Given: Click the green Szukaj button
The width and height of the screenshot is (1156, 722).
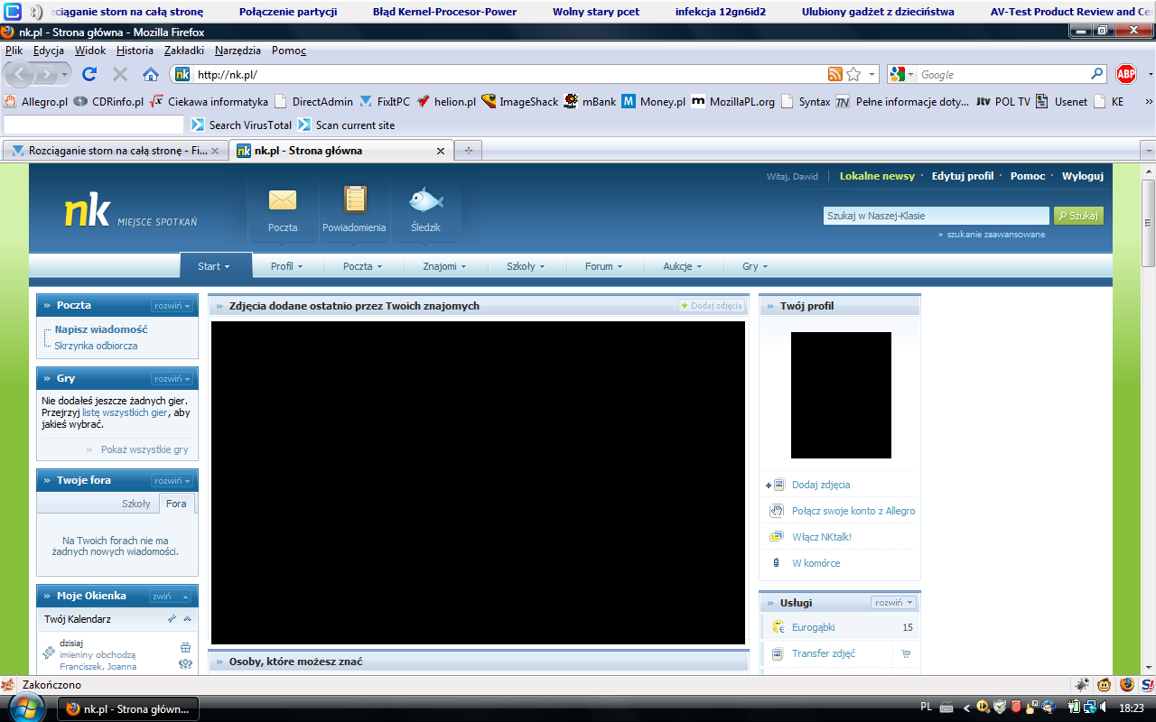Looking at the screenshot, I should coord(1078,216).
